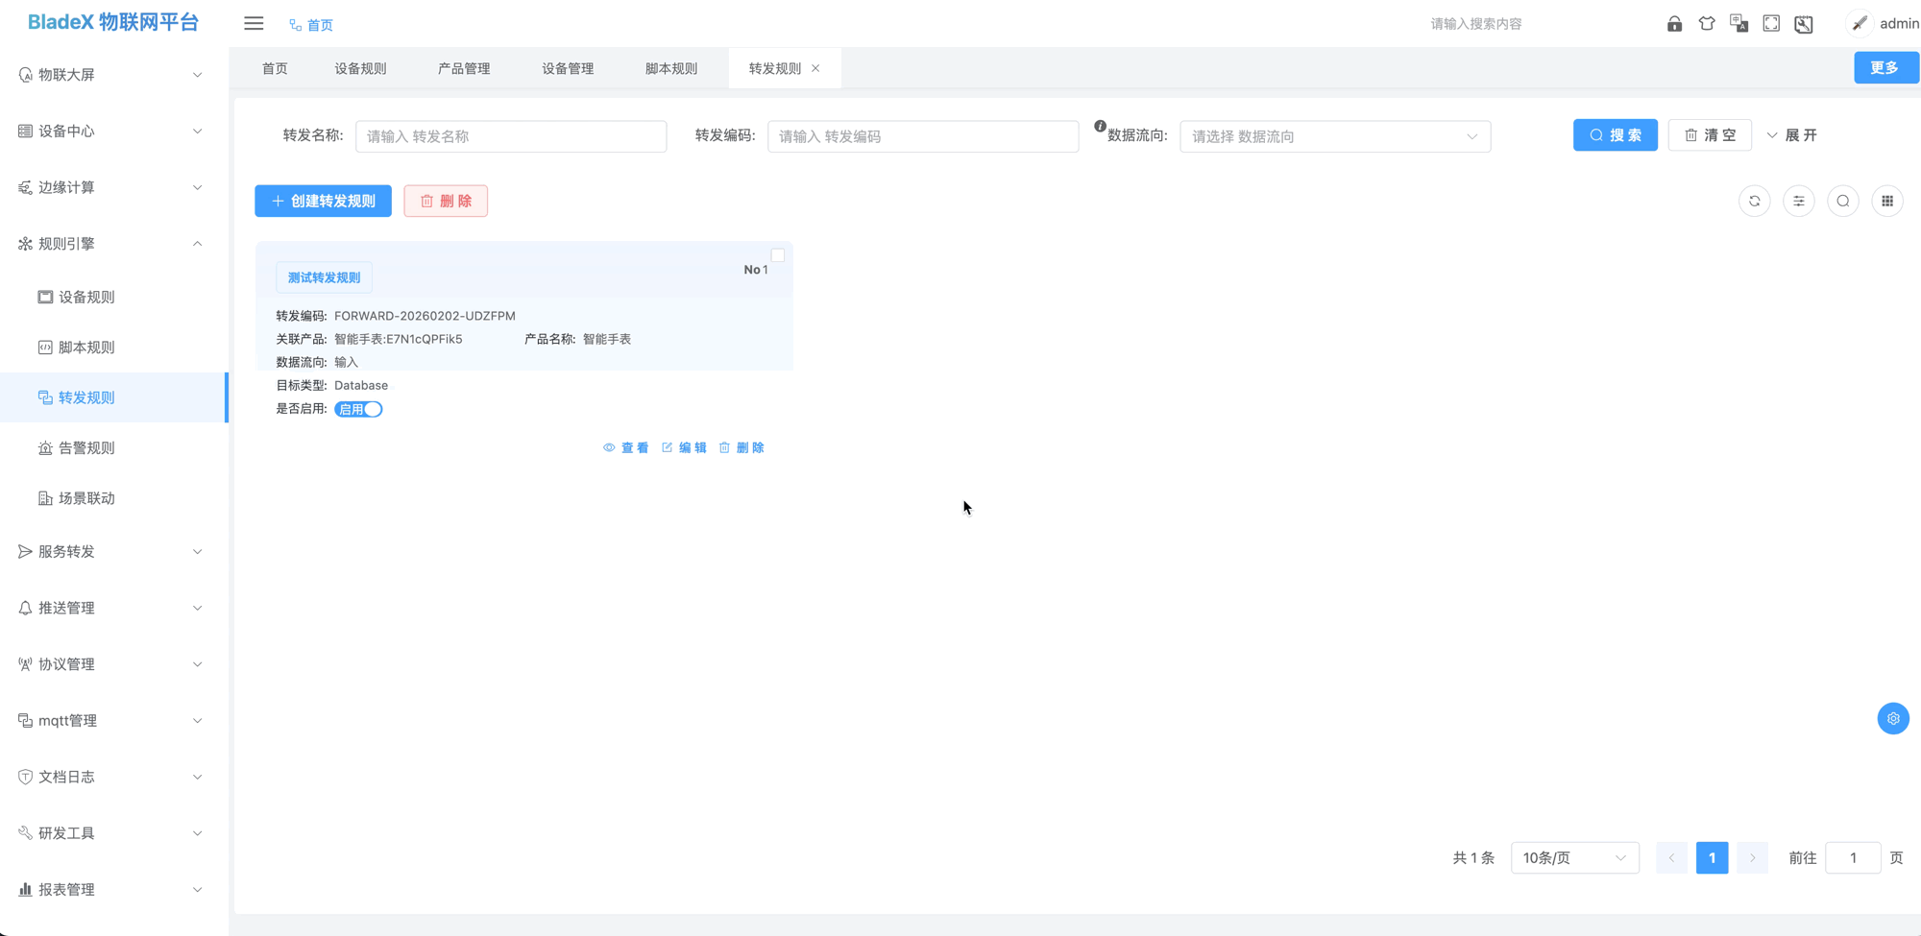Click the round search toggle icon
The height and width of the screenshot is (936, 1921).
[x=1843, y=202]
